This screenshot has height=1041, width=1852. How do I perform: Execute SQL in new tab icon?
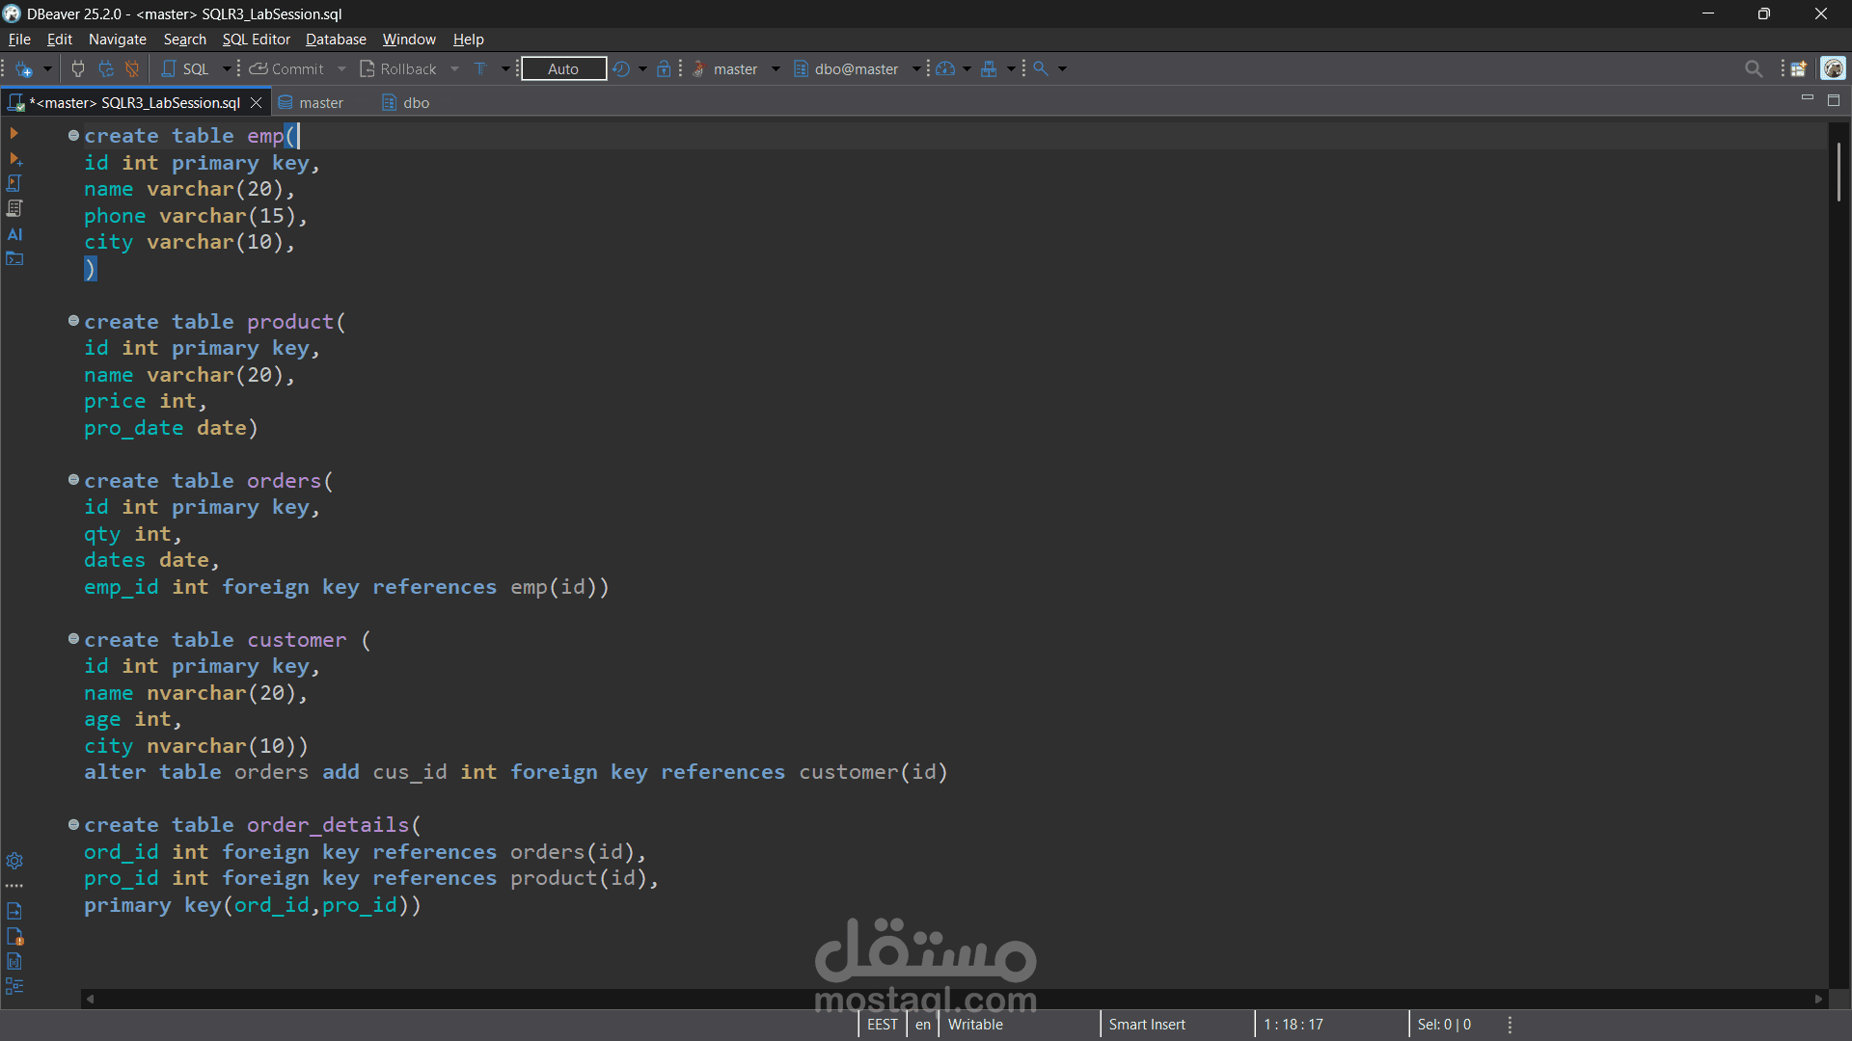click(14, 158)
